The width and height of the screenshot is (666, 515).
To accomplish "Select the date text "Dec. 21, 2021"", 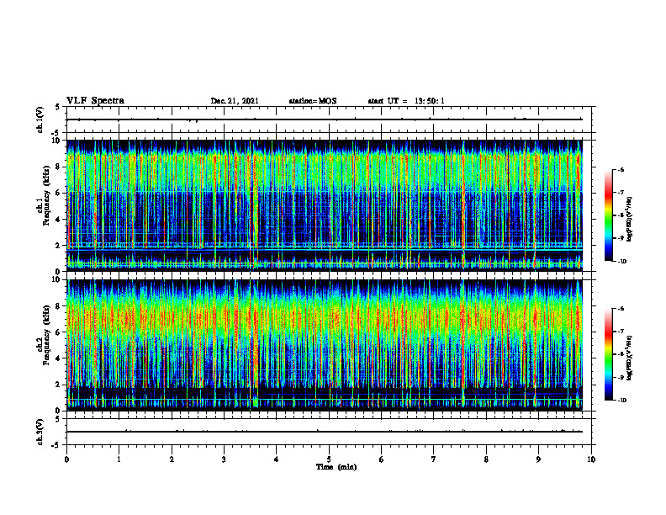I will coord(235,101).
